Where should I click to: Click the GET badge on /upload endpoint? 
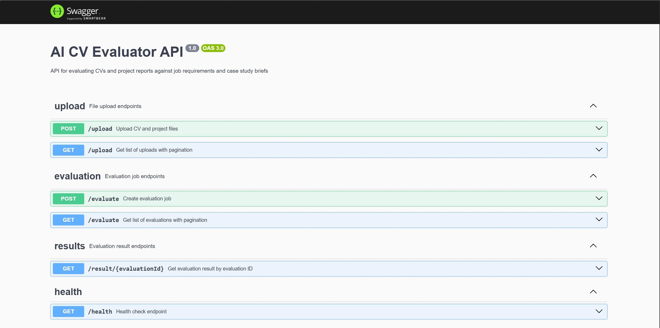coord(68,150)
